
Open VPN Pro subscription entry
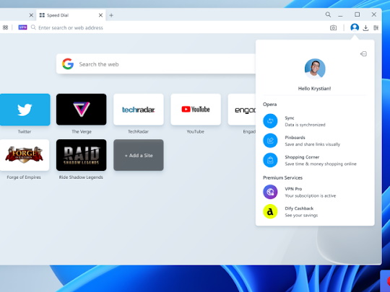[x=315, y=193]
